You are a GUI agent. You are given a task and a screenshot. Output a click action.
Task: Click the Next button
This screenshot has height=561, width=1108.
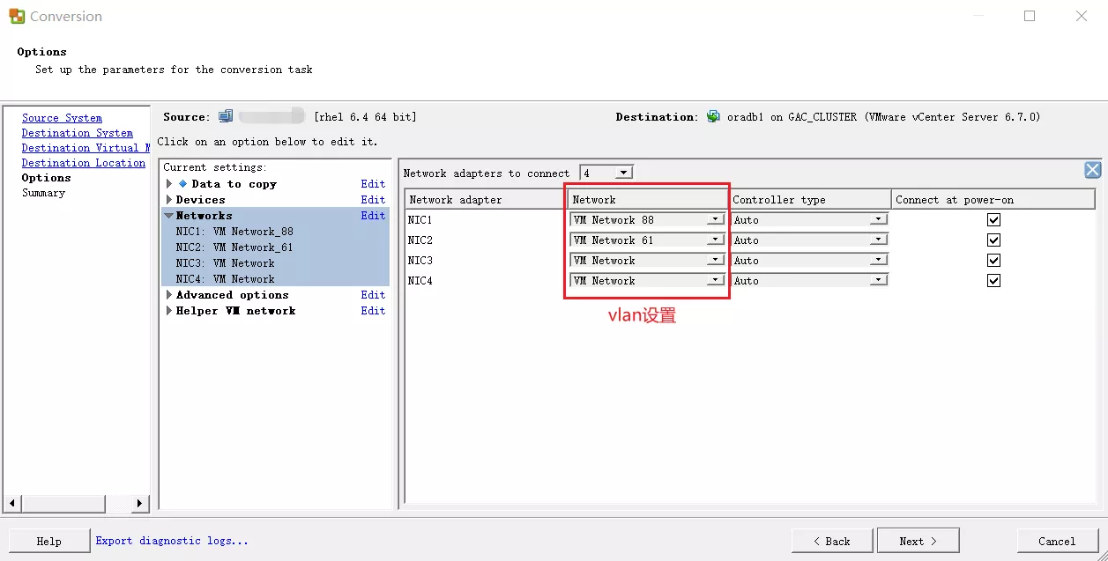918,541
